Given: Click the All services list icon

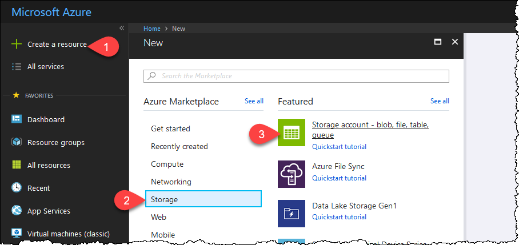Looking at the screenshot, I should [16, 66].
